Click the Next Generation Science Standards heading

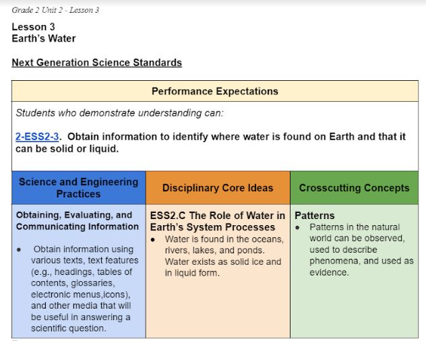(96, 63)
